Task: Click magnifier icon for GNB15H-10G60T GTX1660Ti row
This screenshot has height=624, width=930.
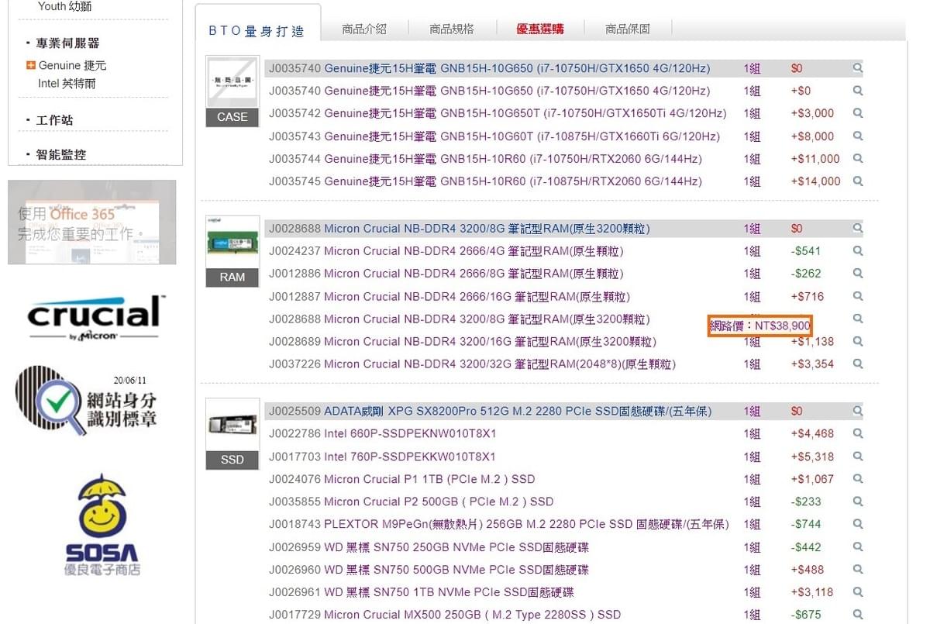Action: coord(858,136)
